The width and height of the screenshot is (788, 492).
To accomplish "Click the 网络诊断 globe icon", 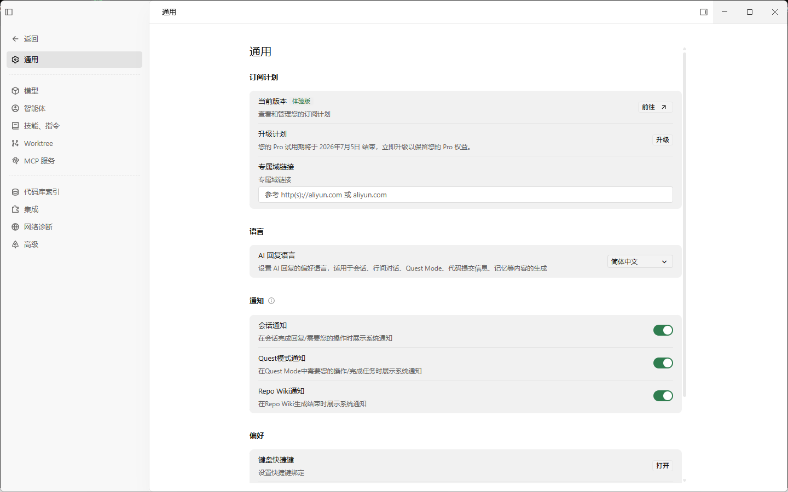I will point(15,227).
